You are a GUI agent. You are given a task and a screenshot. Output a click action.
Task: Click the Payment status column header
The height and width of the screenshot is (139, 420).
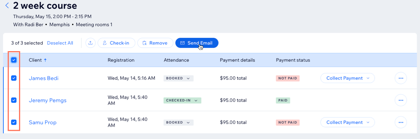click(x=293, y=60)
